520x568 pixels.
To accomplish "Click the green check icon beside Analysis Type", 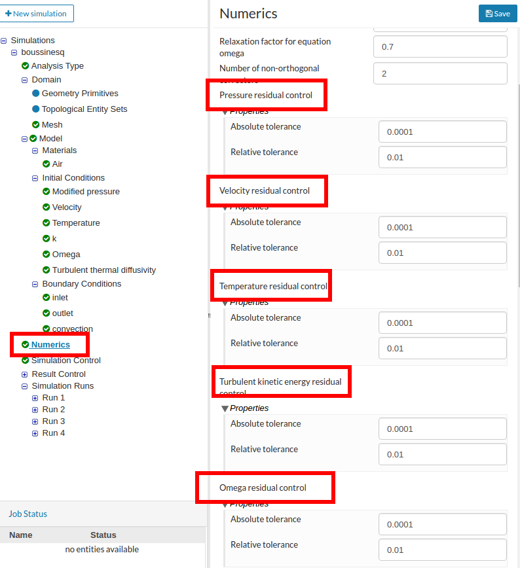I will 25,66.
